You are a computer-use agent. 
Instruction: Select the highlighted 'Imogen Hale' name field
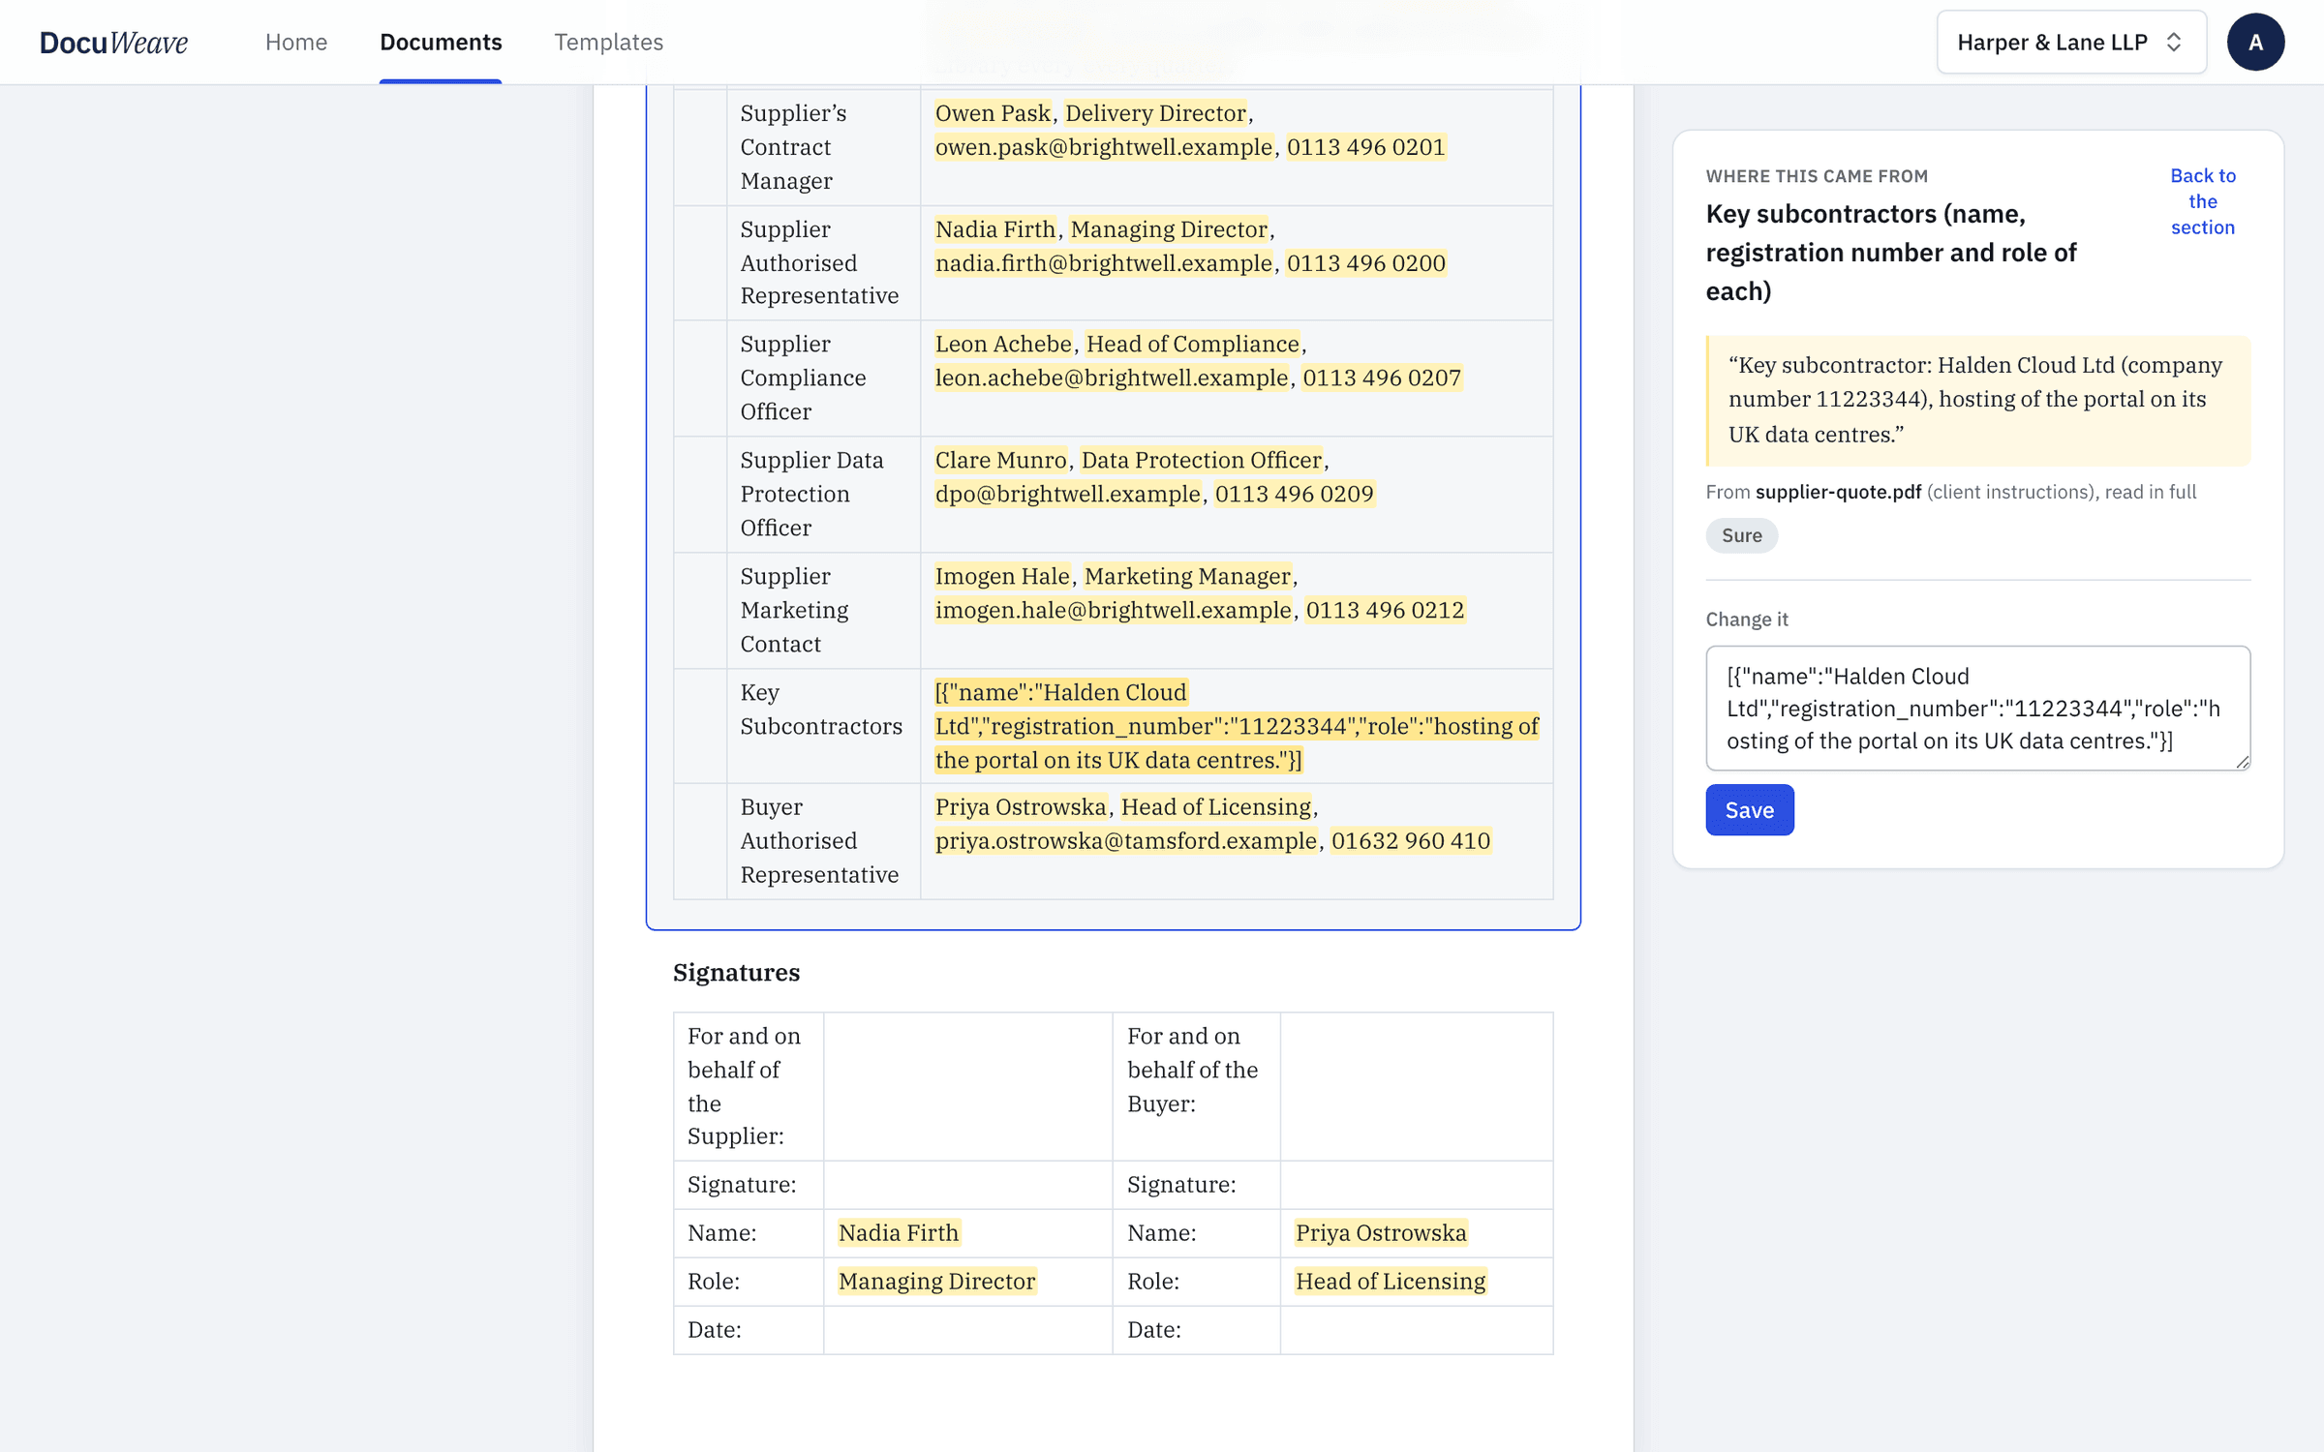click(x=1002, y=576)
